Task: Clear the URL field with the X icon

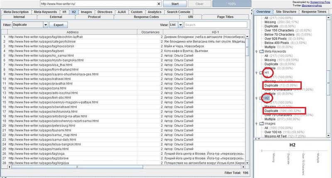Action: [x=159, y=4]
